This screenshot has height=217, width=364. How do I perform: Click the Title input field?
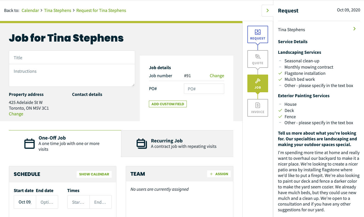[72, 58]
